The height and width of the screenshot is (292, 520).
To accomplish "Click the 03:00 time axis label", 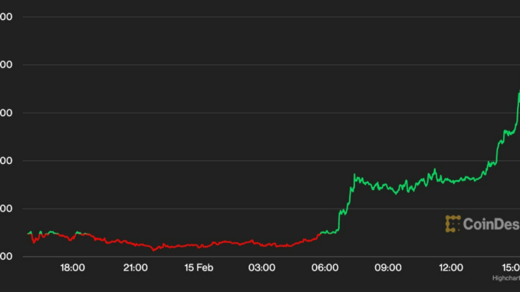I will click(262, 267).
